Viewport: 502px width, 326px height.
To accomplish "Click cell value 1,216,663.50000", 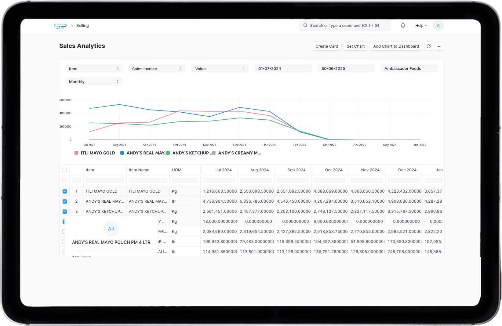I will click(x=220, y=191).
